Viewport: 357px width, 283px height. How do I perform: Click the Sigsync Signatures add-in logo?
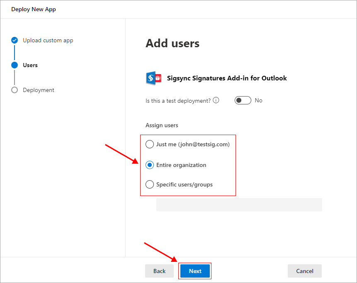click(153, 78)
